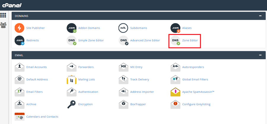Image resolution: width=267 pixels, height=124 pixels.
Task: Open the Subdomains link
Action: click(x=139, y=28)
